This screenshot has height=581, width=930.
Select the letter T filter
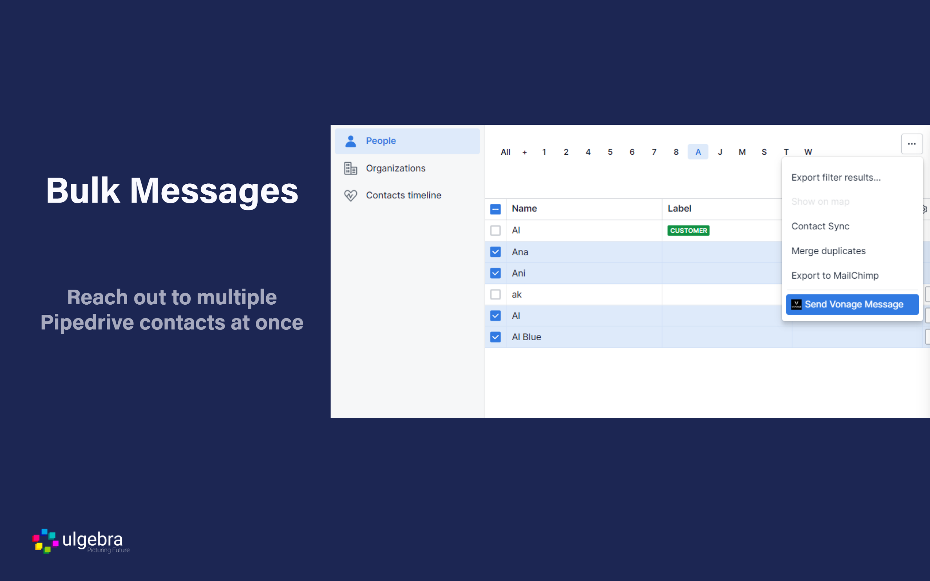coord(786,152)
